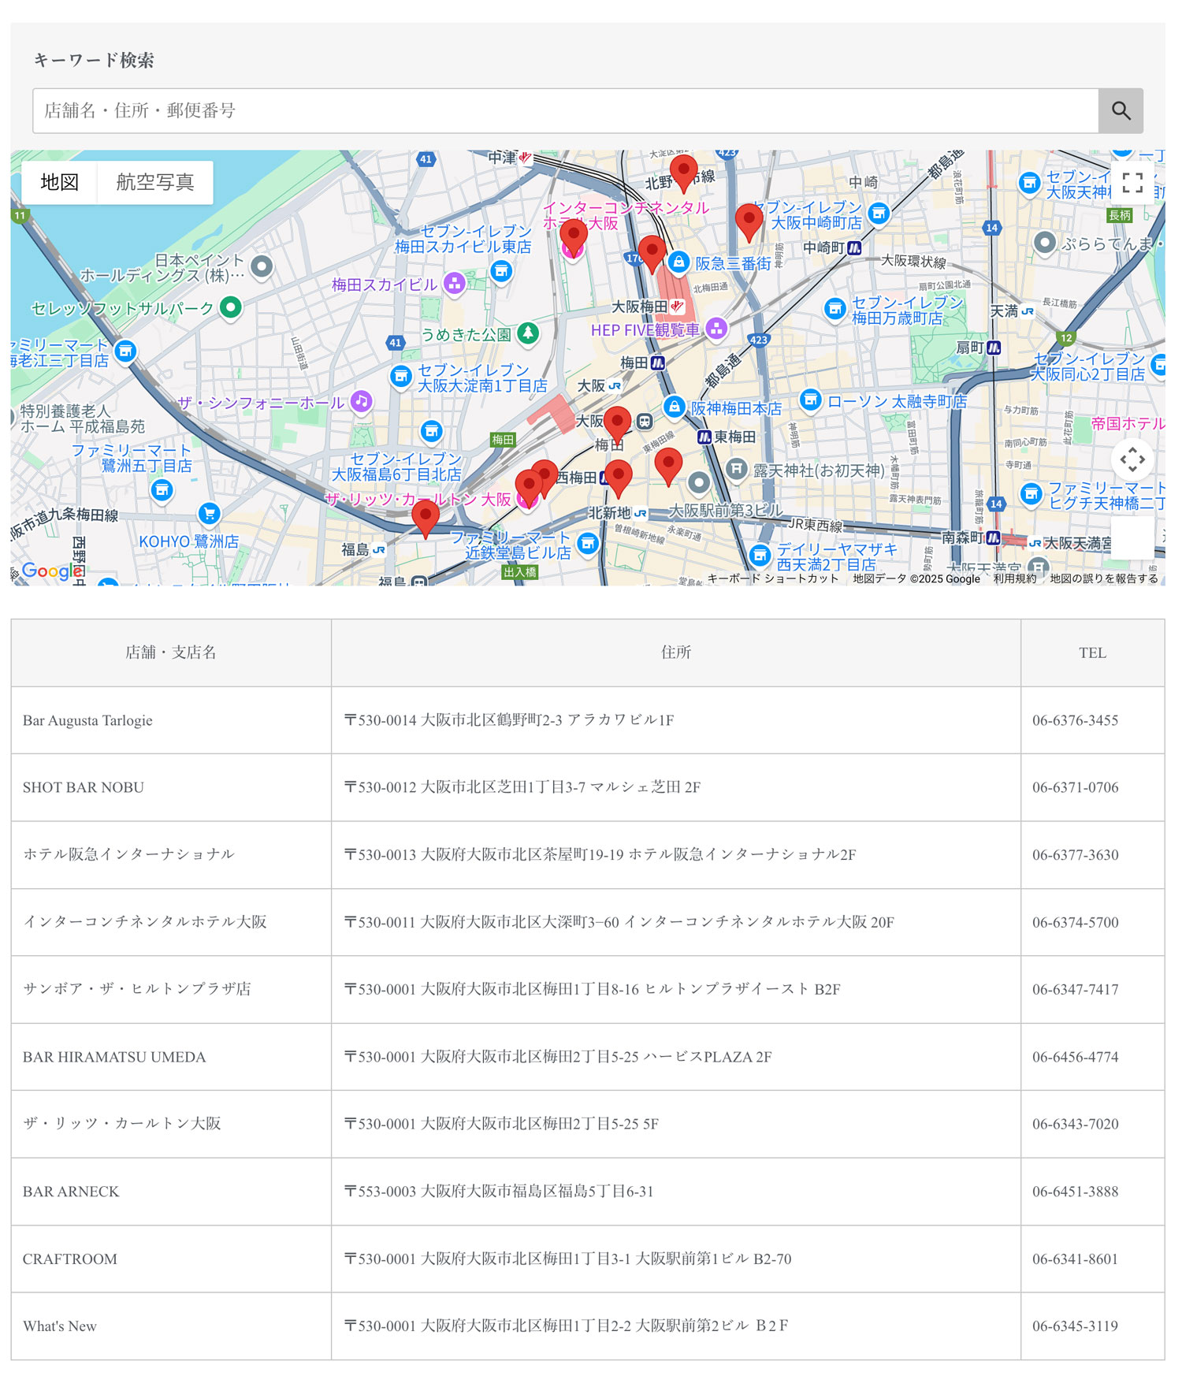Click phone number 06-6371-0706

1076,787
